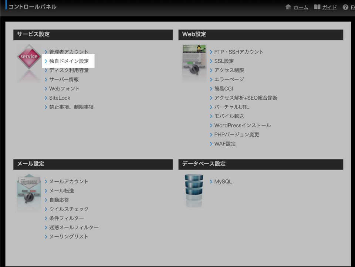Open アクセス解析+SEO総合診断 link

(x=246, y=98)
